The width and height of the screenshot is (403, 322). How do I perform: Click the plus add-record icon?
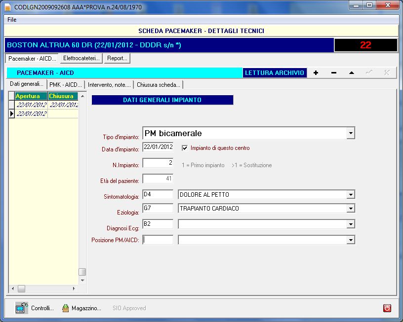316,73
